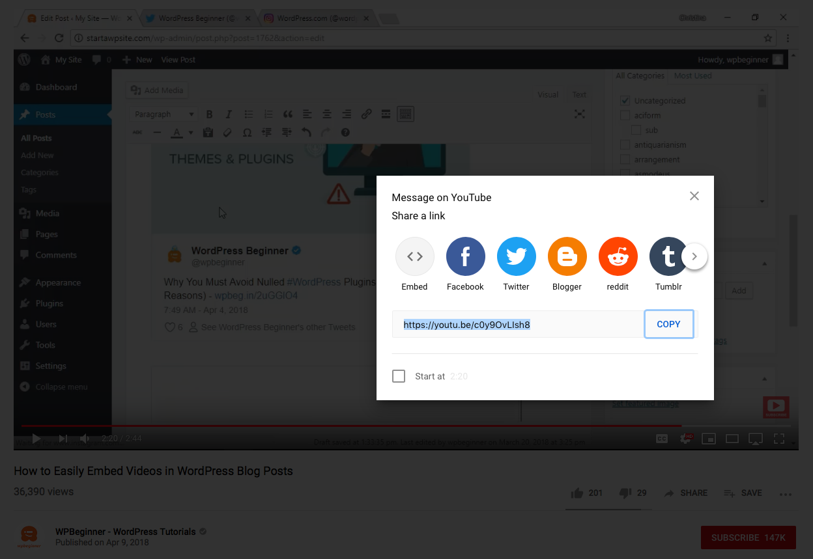The height and width of the screenshot is (559, 813).
Task: Show more share options with next arrow
Action: pos(694,256)
